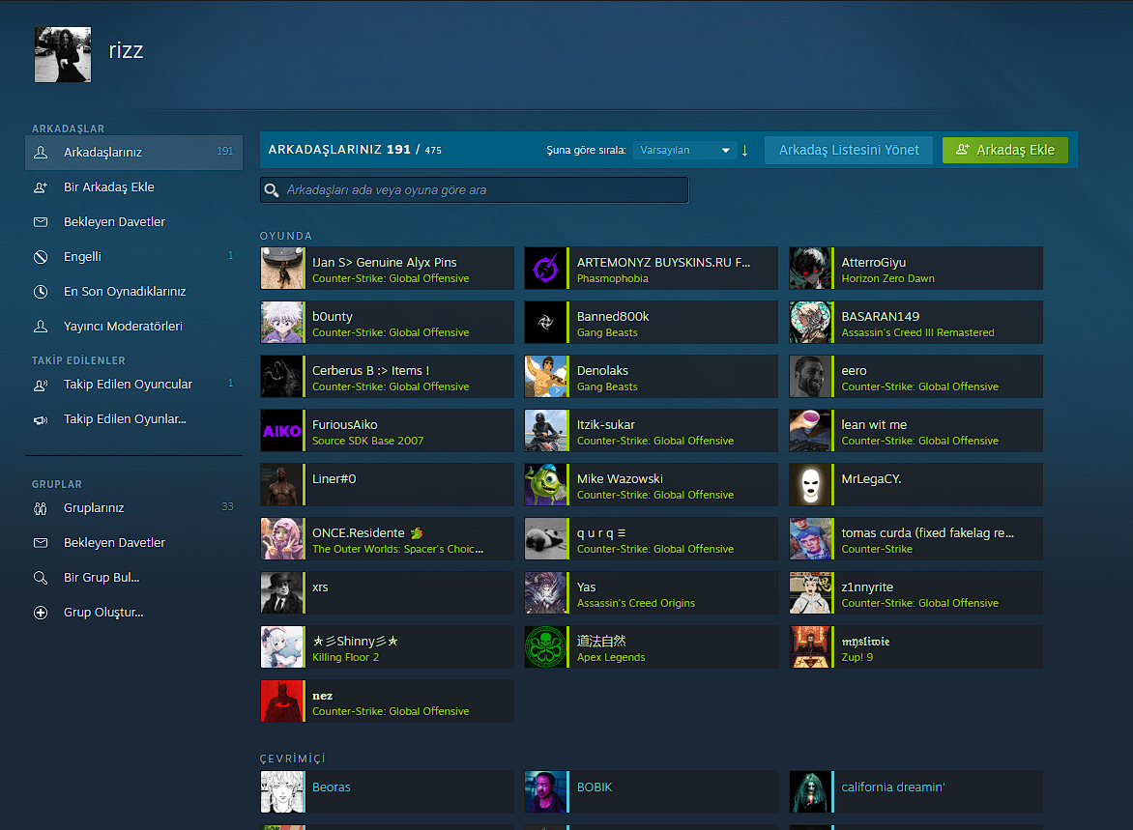Select friend z1nnyrite
Image resolution: width=1133 pixels, height=830 pixels.
(916, 593)
